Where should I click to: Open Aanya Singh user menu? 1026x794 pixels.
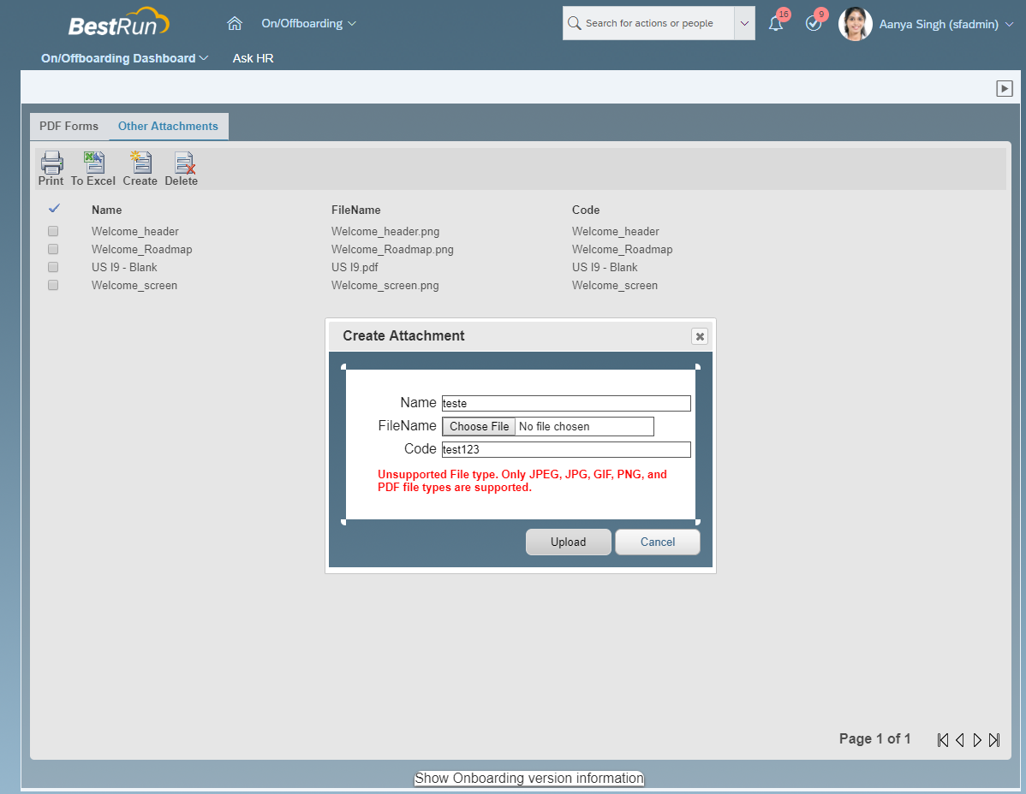[x=945, y=24]
